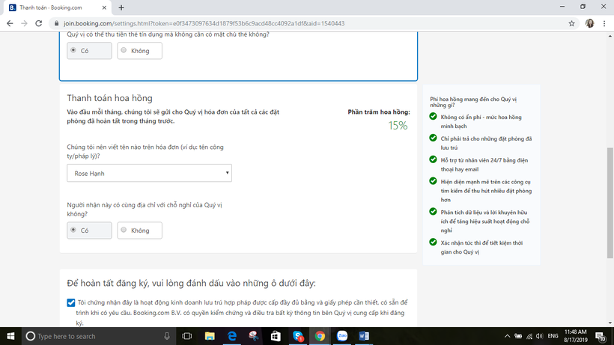Reload the Booking.com page
This screenshot has height=345, width=614.
[38, 23]
